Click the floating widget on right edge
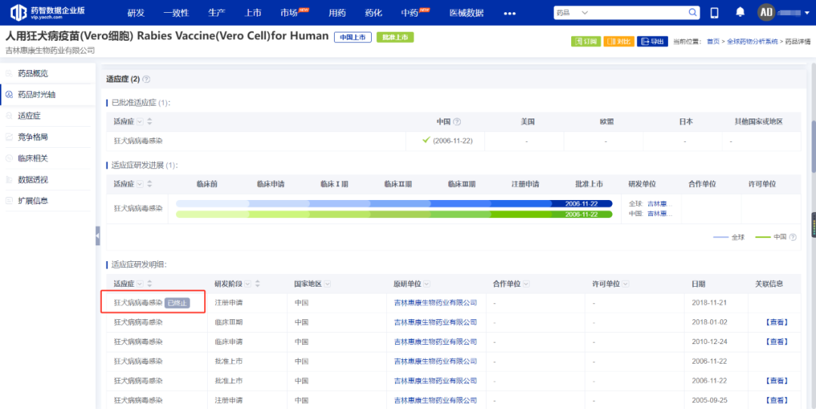The image size is (816, 409). 813,225
